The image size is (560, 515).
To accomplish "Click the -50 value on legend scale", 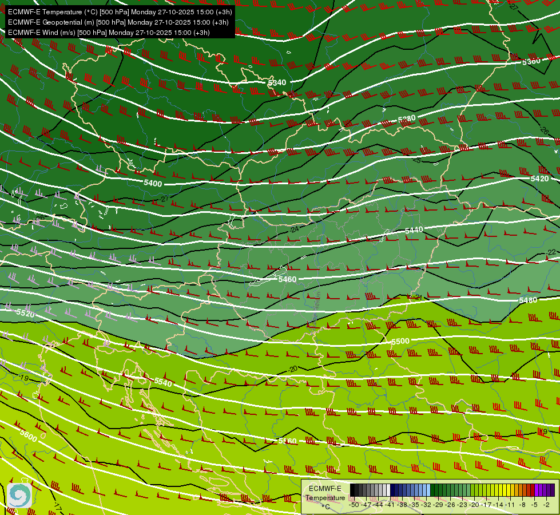I will [354, 505].
